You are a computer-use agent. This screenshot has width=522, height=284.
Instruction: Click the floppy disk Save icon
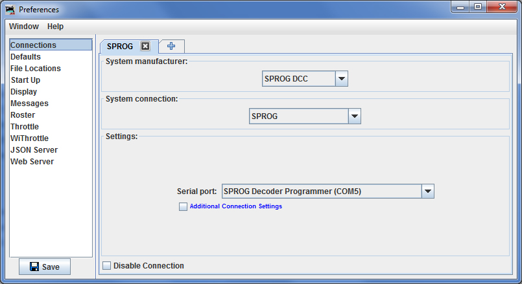(34, 267)
